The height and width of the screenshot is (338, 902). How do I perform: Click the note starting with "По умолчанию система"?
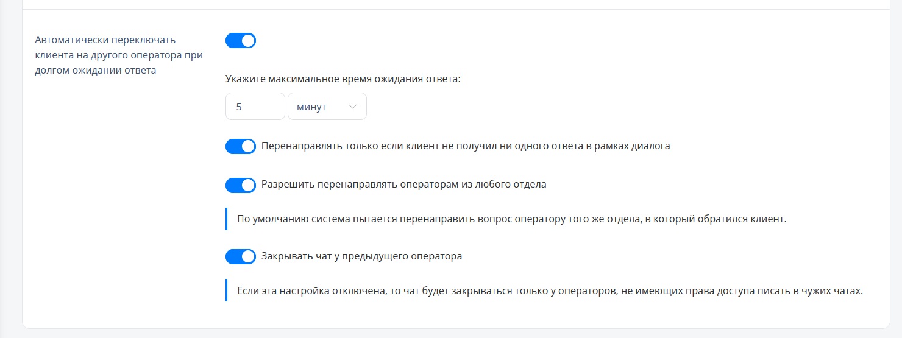click(511, 219)
